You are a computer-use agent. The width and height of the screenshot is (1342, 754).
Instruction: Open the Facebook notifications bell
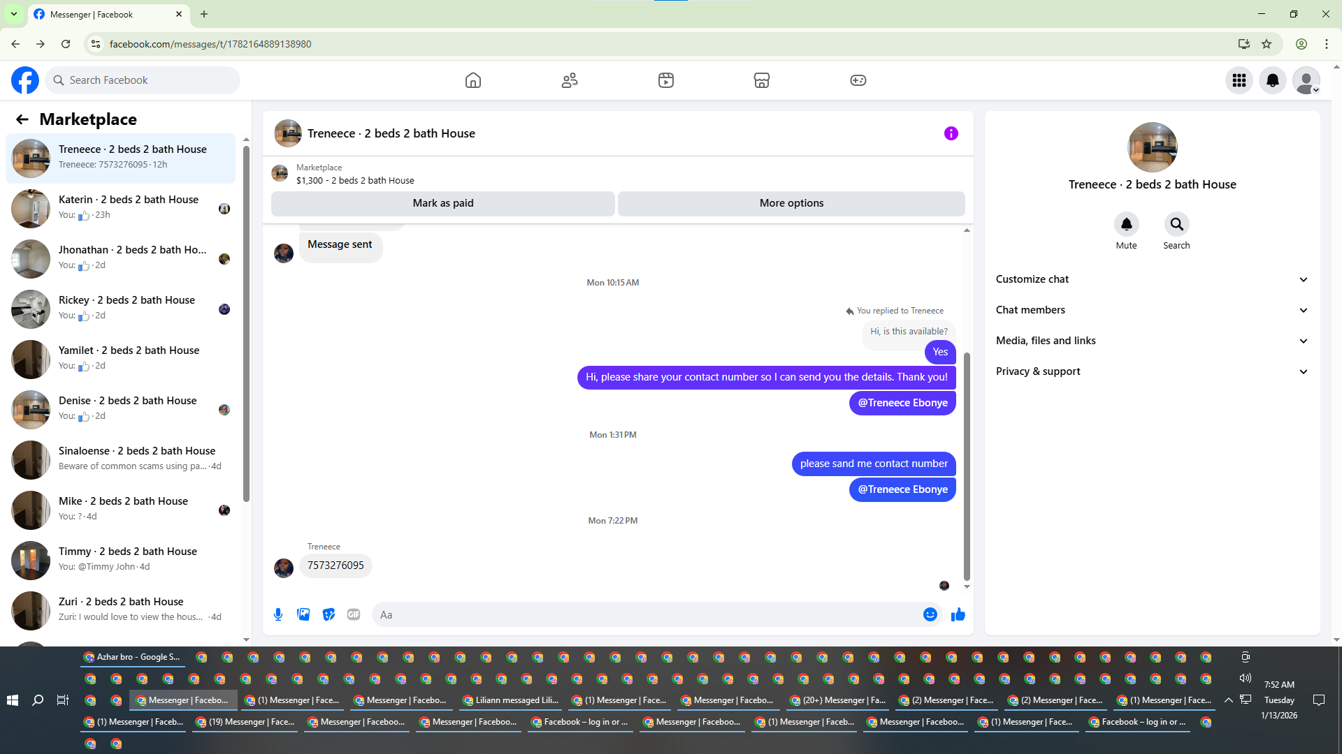click(1272, 80)
